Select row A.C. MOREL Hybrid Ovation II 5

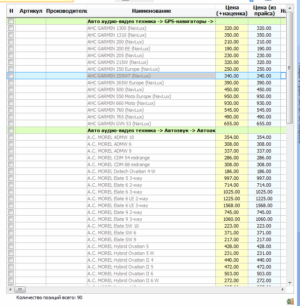click(x=147, y=267)
